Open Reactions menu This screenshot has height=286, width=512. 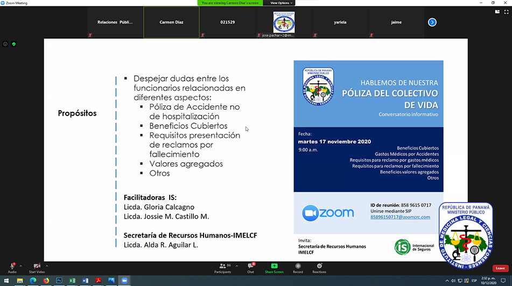(x=319, y=268)
